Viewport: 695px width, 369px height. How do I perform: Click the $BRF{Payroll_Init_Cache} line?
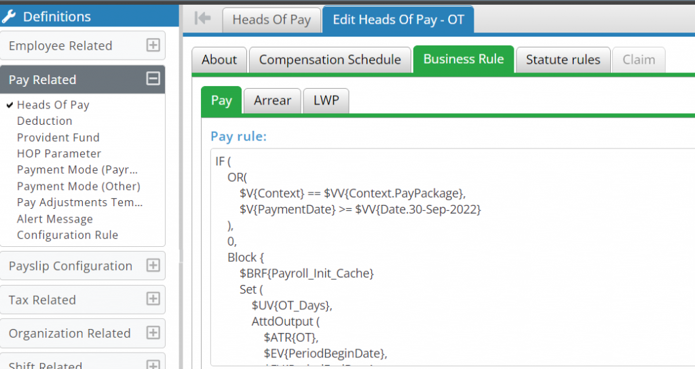pyautogui.click(x=307, y=273)
